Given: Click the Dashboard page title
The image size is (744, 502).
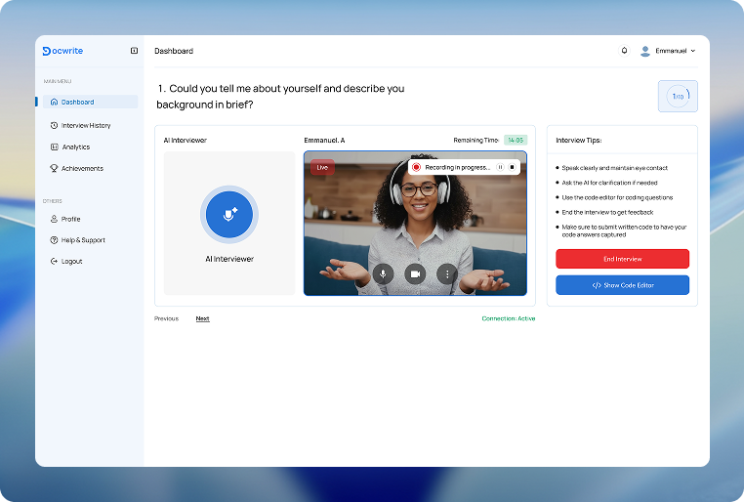Looking at the screenshot, I should click(174, 51).
